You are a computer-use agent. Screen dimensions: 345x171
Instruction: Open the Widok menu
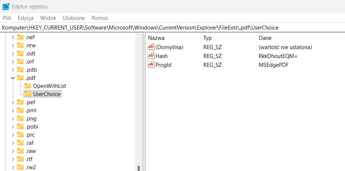[x=48, y=18]
